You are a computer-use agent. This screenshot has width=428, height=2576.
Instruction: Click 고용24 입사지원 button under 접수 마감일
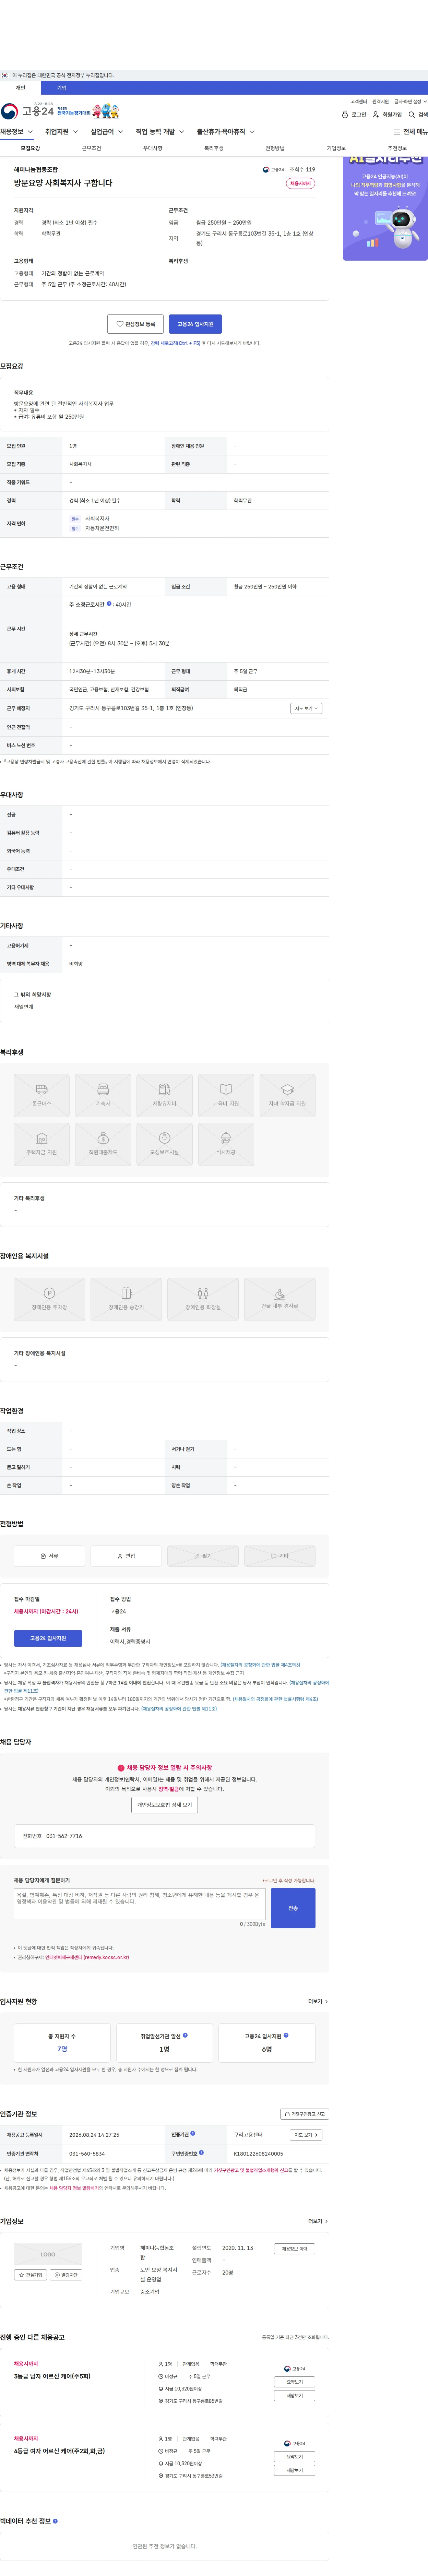pyautogui.click(x=48, y=1638)
